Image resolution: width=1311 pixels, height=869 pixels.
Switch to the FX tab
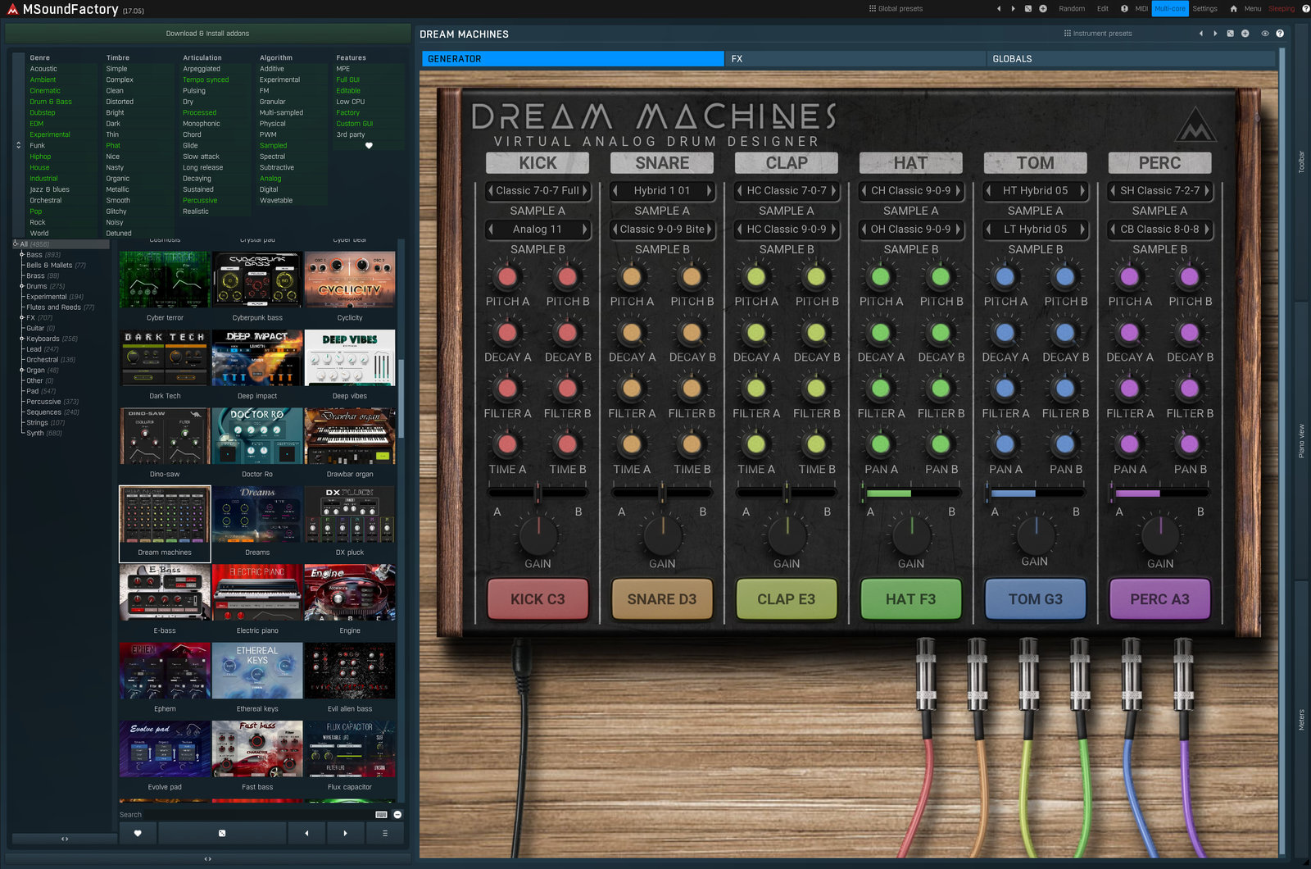pos(855,59)
